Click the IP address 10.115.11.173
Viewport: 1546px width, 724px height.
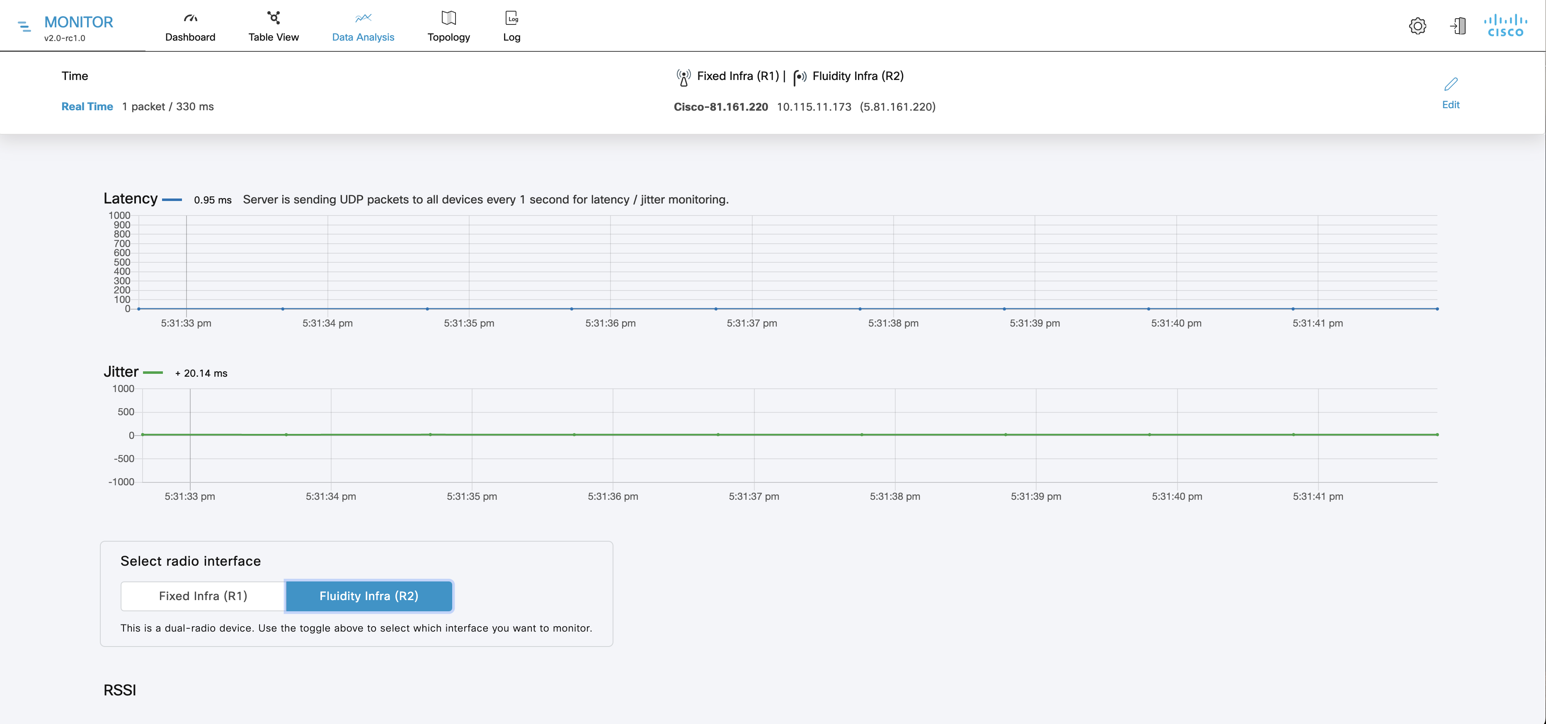(x=814, y=107)
